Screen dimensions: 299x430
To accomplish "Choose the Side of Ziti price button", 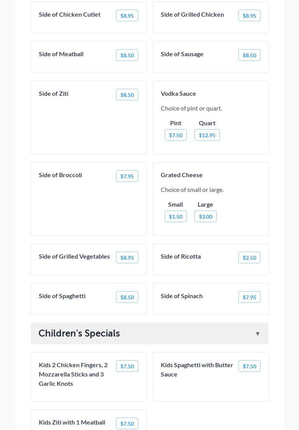I will coord(127,95).
